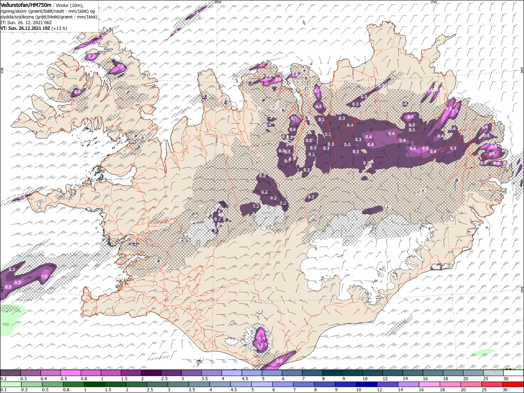524x393 pixels.
Task: Choose the rose pink 20 swatch in lower row
Action: coord(470,384)
